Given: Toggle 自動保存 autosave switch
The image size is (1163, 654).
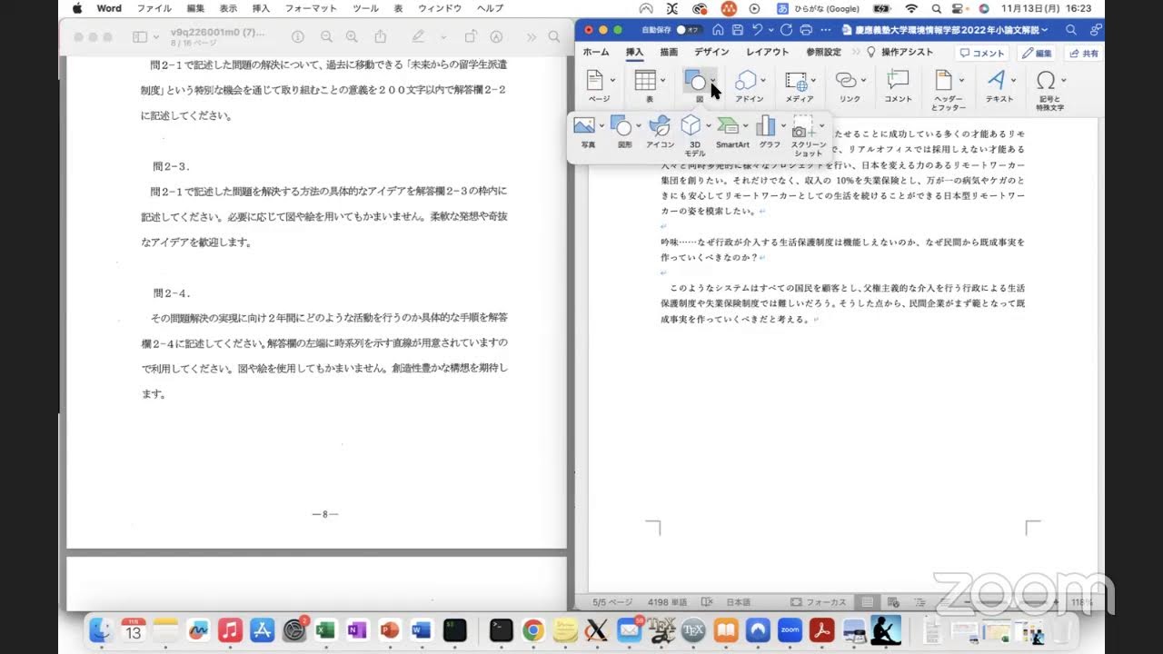Looking at the screenshot, I should coord(691,30).
